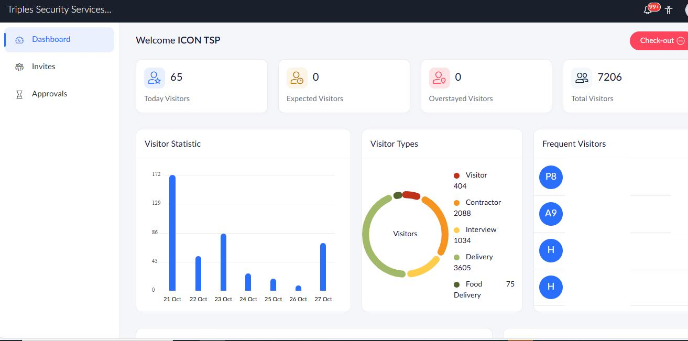Click the Today Visitors card icon
This screenshot has height=341, width=688.
point(155,78)
